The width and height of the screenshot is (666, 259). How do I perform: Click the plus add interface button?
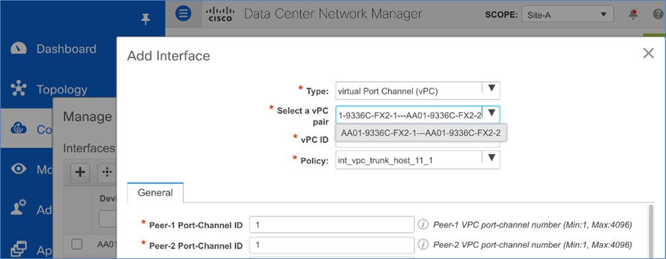[80, 172]
